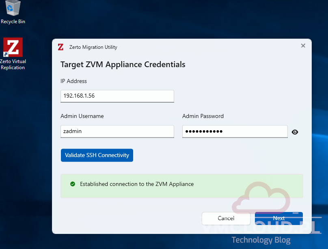This screenshot has height=249, width=328.
Task: Cancel the migration wizard
Action: tap(226, 218)
